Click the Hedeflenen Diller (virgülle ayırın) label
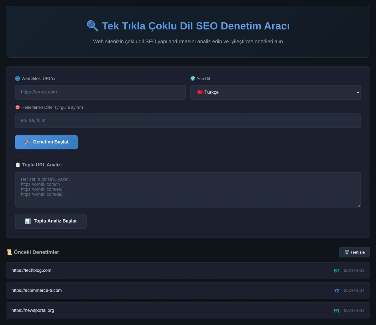 (x=52, y=107)
